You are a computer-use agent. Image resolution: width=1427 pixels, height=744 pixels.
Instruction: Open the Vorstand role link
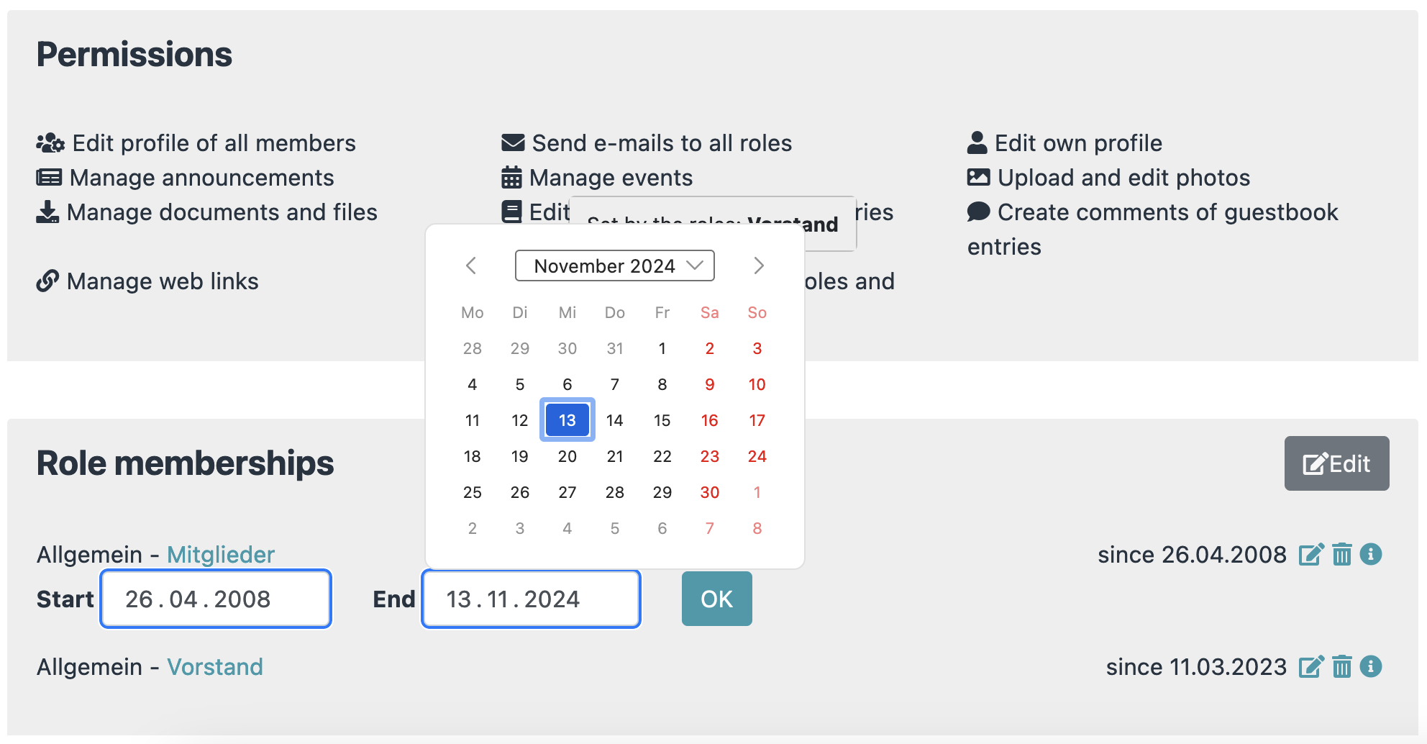tap(215, 667)
